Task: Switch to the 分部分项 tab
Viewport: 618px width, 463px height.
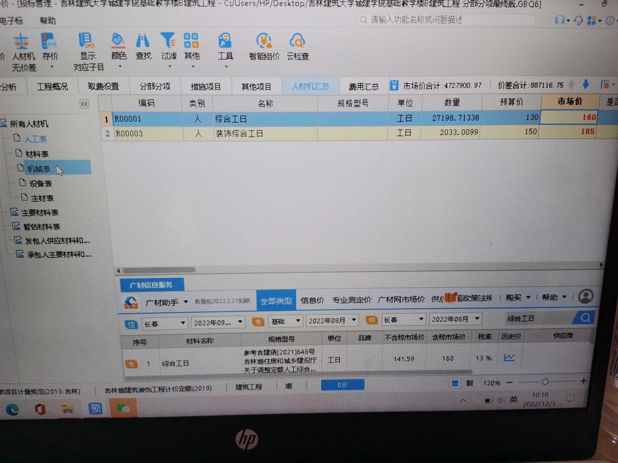Action: click(x=155, y=86)
